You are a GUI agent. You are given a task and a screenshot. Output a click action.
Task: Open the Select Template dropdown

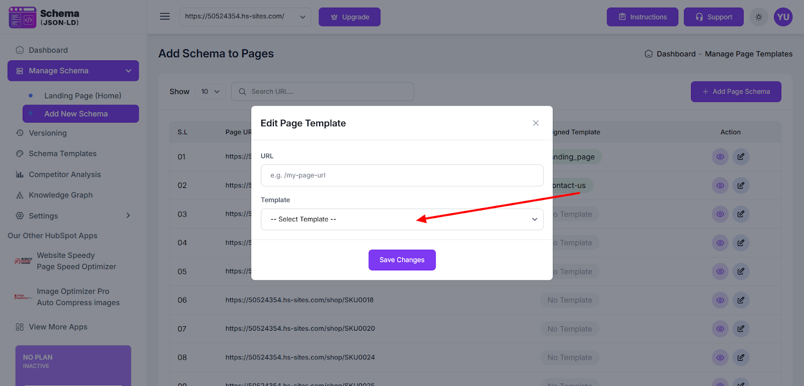(402, 219)
